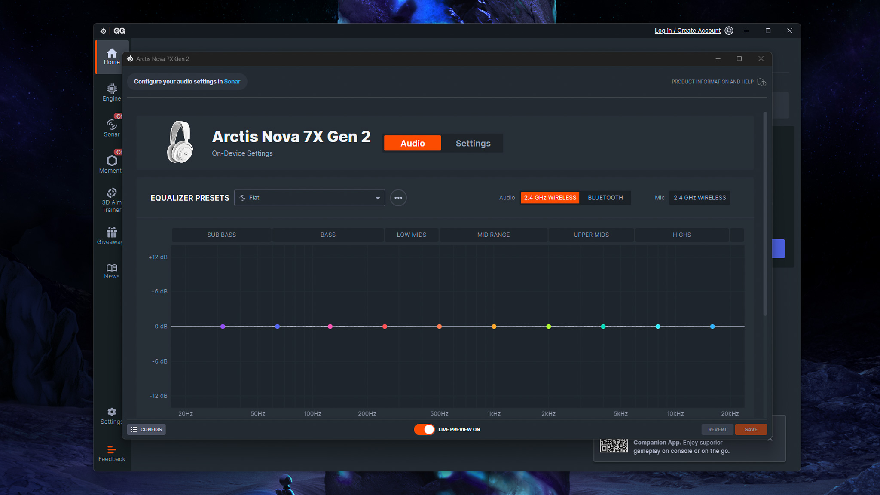Click the 1kHz orange equalizer point
Screen dimensions: 880x495
(494, 327)
